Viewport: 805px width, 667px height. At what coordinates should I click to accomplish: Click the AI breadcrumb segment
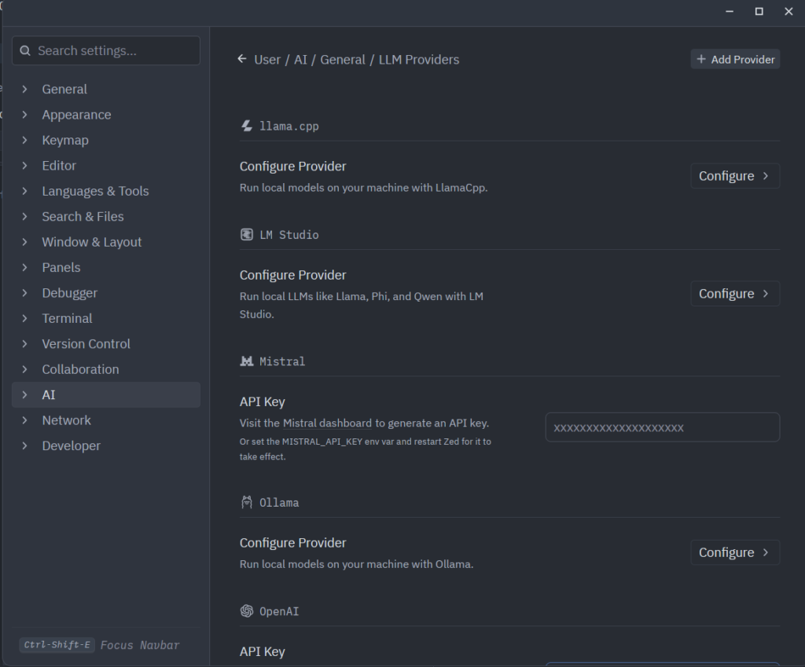tap(300, 60)
